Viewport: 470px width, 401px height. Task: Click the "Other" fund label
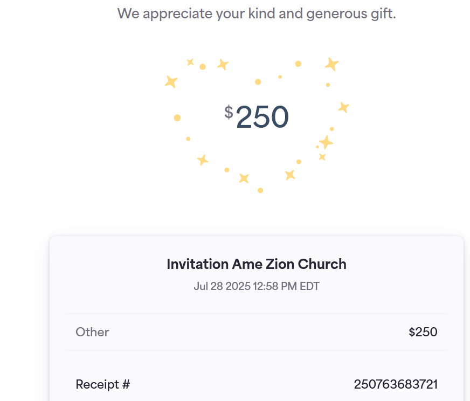coord(92,332)
